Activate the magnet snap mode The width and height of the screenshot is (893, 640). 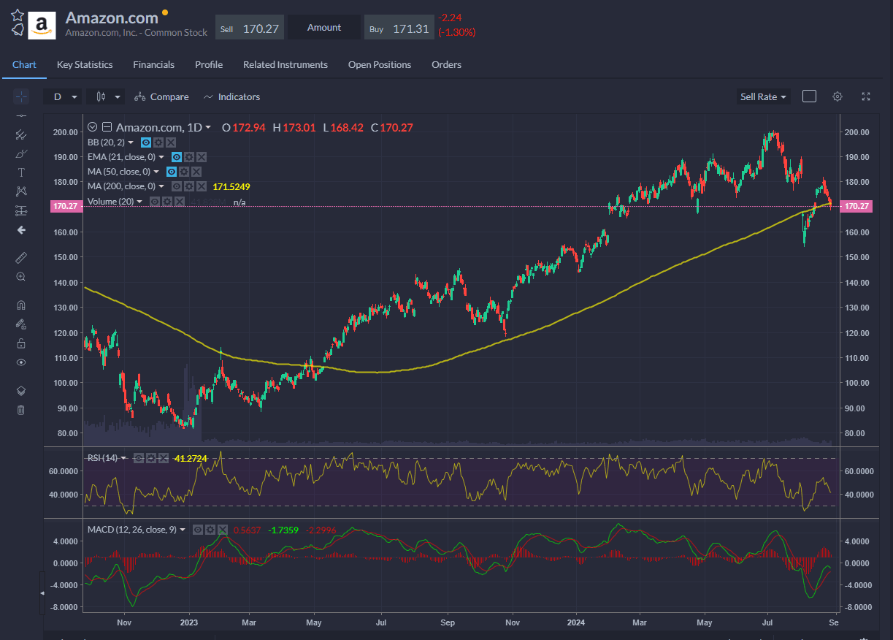pos(20,305)
